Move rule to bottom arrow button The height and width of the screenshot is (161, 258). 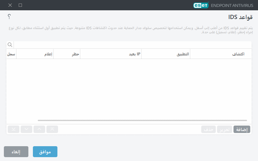coord(14,129)
